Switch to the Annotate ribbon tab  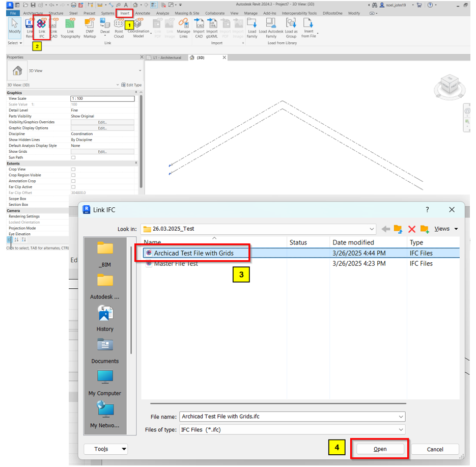[x=143, y=13]
